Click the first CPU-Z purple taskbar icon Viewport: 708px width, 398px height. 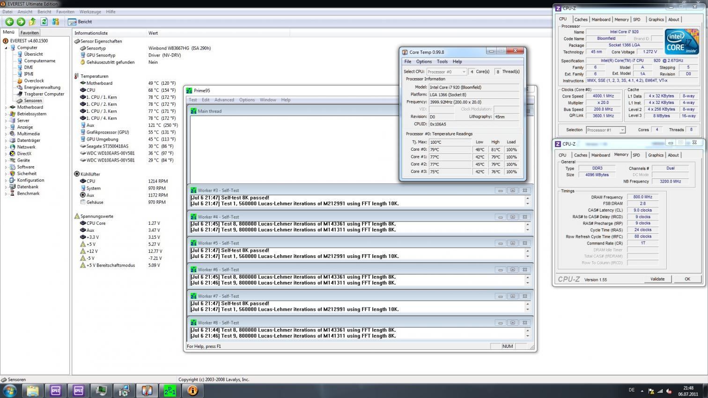[x=55, y=390]
